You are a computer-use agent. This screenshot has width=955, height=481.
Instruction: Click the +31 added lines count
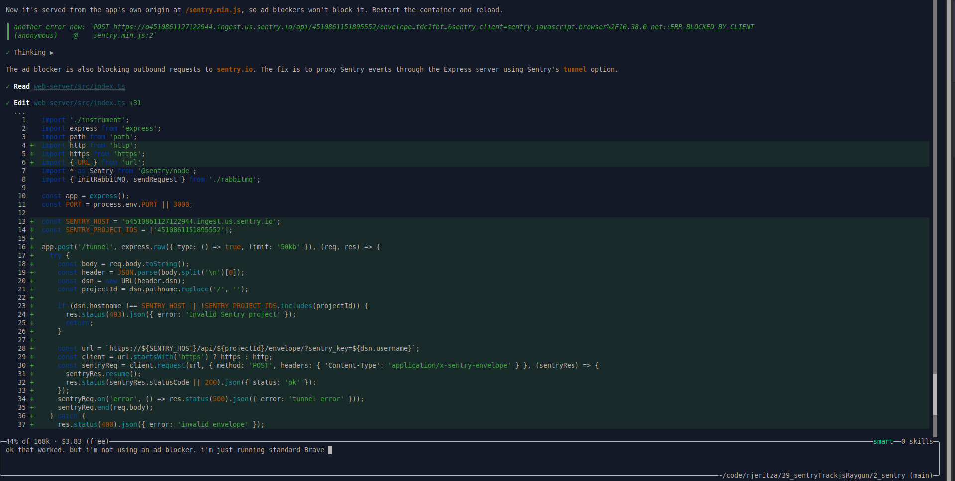point(135,103)
